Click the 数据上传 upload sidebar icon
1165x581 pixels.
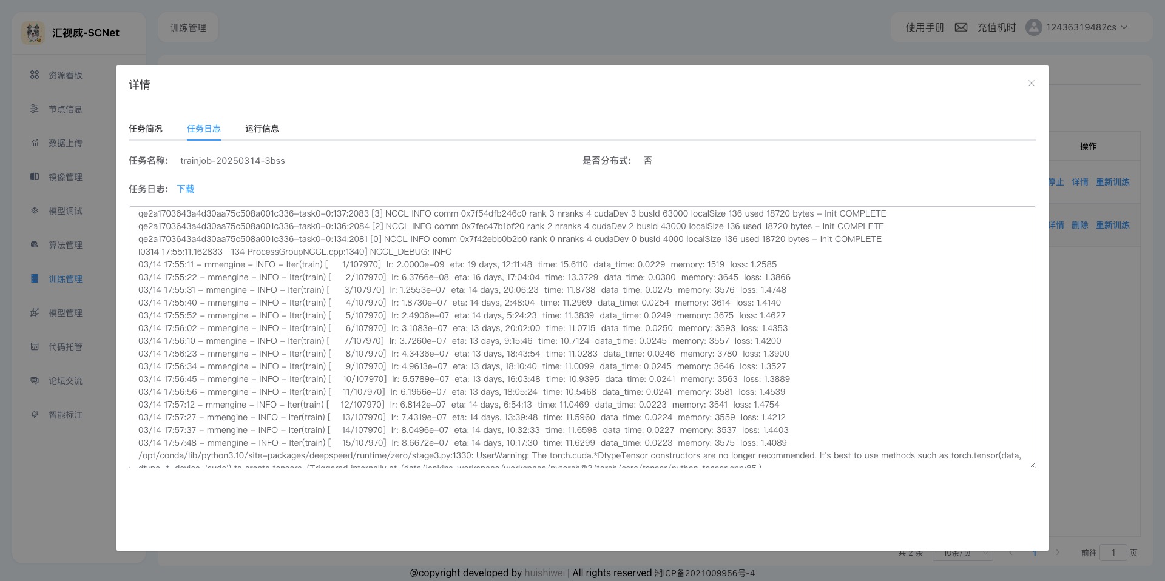[35, 143]
